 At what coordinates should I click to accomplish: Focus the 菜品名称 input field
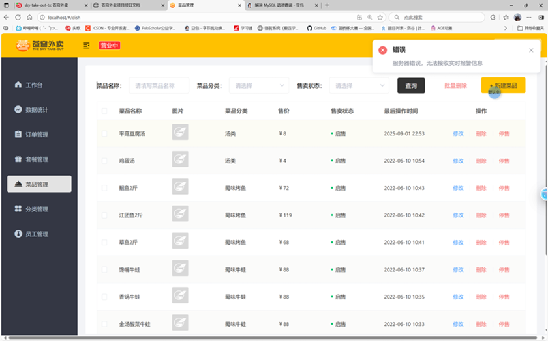click(x=159, y=85)
